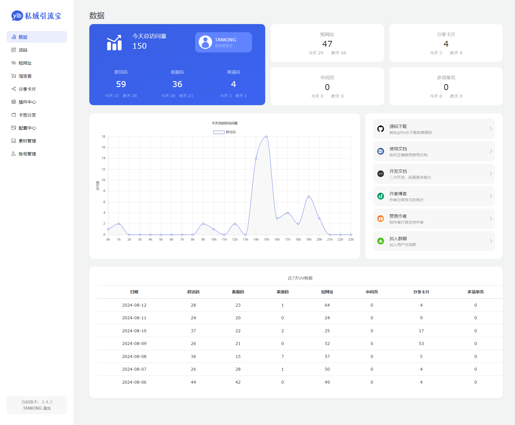Click the Word document icon for 使用文档
515x425 pixels.
[x=380, y=151]
